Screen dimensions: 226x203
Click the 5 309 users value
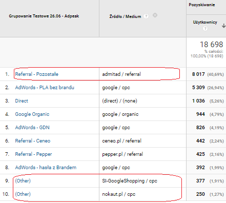[198, 88]
